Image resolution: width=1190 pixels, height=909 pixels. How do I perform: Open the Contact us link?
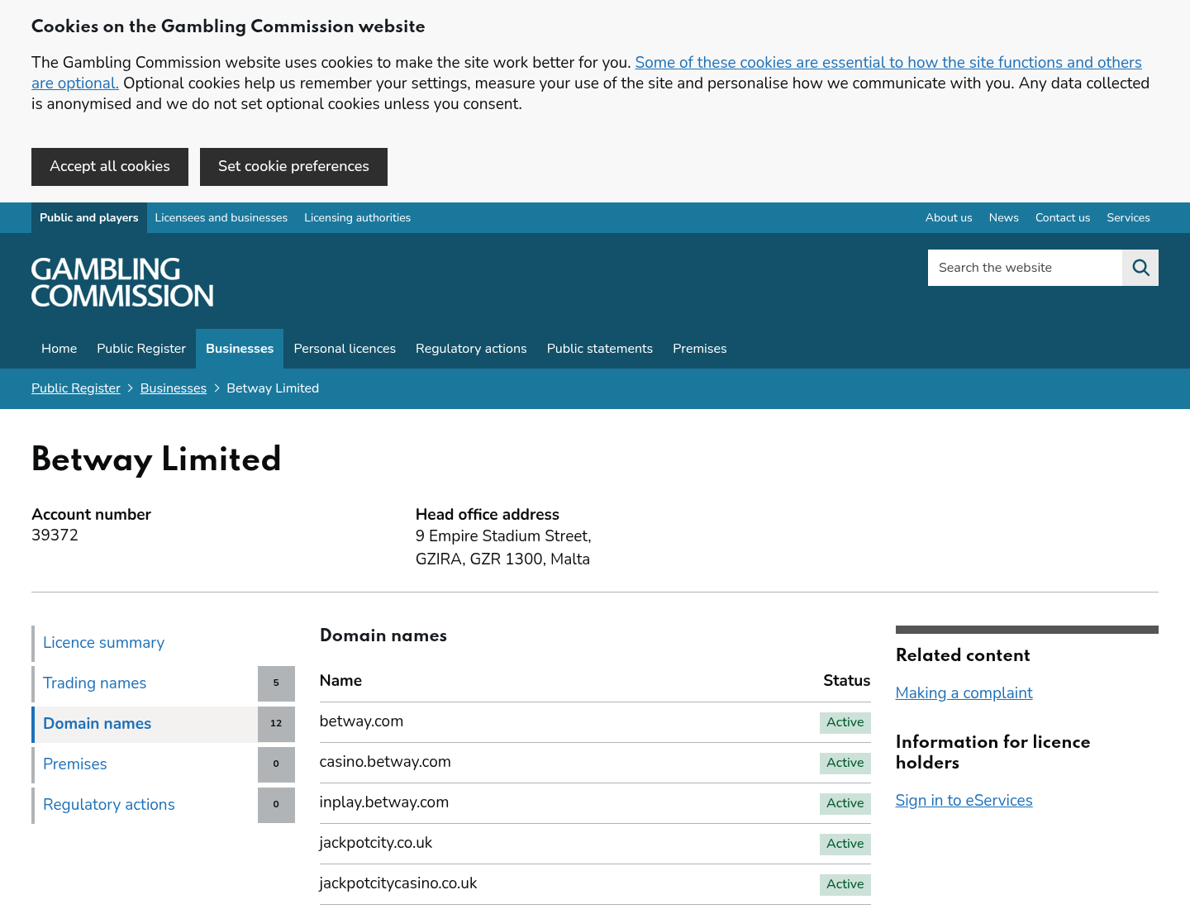1063,218
